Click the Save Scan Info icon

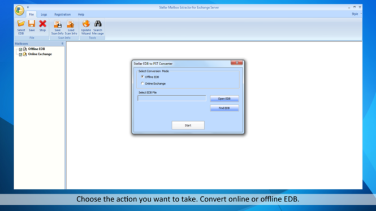[58, 24]
